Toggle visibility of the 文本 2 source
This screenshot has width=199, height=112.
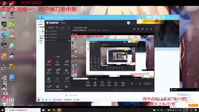click(47, 31)
